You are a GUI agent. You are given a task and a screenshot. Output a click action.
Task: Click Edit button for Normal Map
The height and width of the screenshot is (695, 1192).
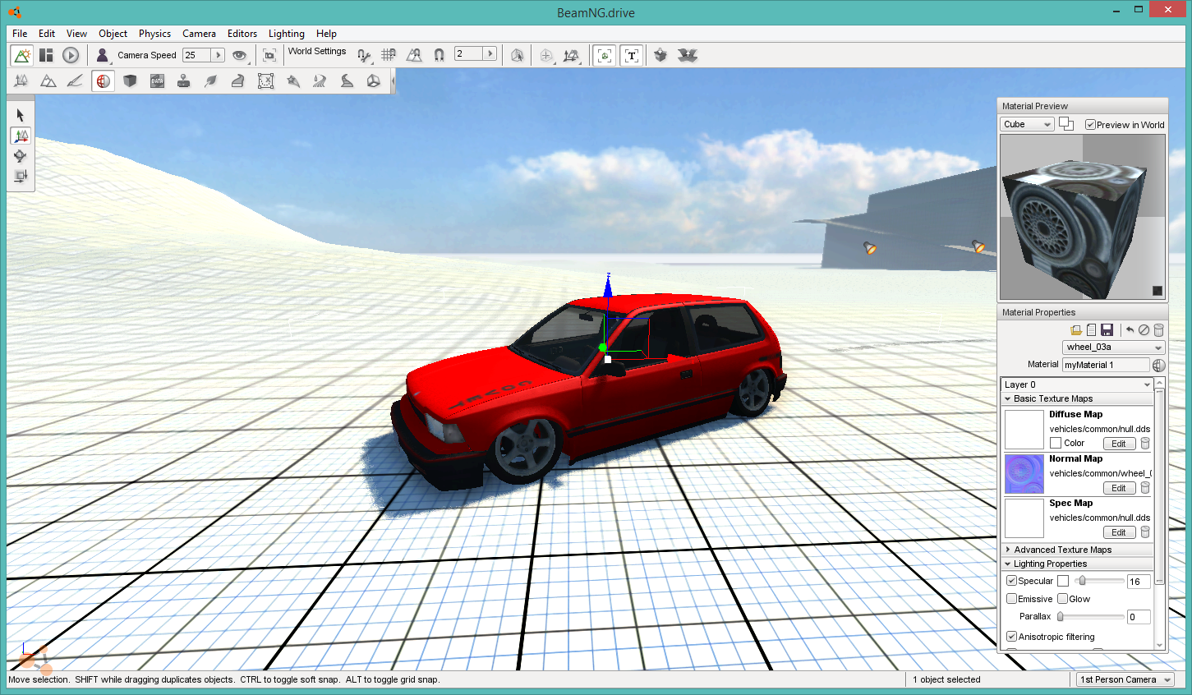tap(1119, 488)
